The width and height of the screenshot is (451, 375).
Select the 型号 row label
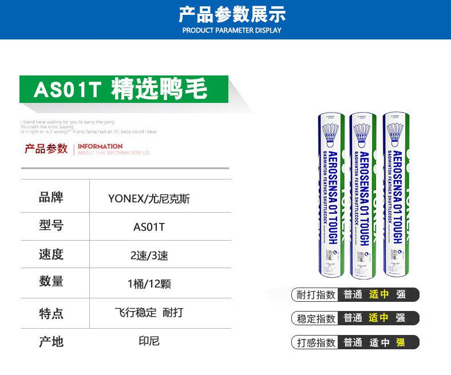[51, 225]
